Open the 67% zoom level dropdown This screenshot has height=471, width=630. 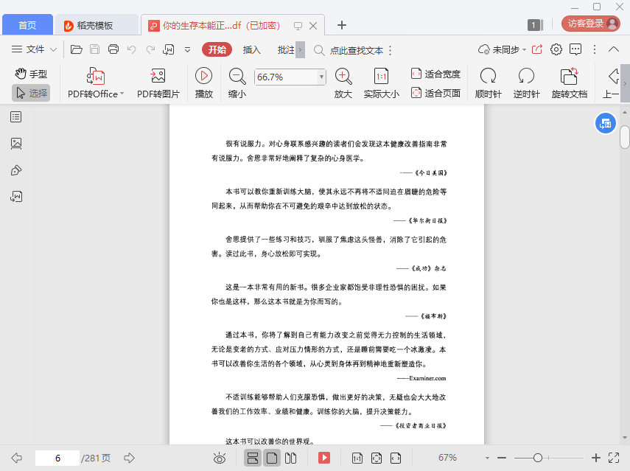tap(487, 458)
